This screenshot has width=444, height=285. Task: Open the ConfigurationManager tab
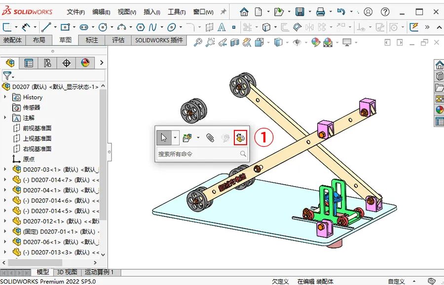point(47,63)
